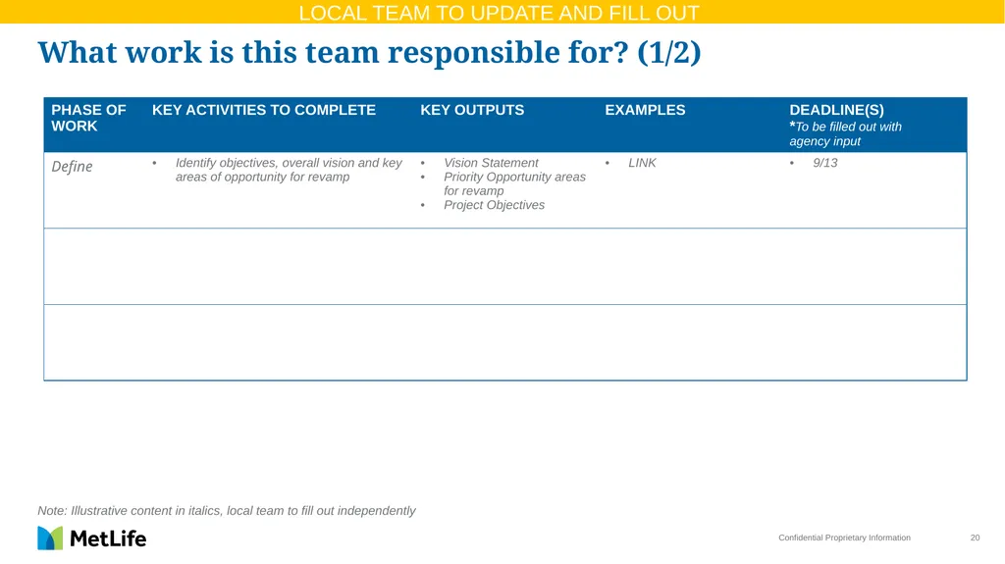Click the 'KEY ACTIVITIES TO COMPLETE' column header

(x=263, y=110)
